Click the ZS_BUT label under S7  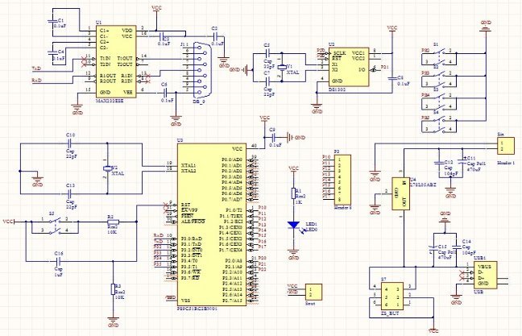[x=390, y=313]
